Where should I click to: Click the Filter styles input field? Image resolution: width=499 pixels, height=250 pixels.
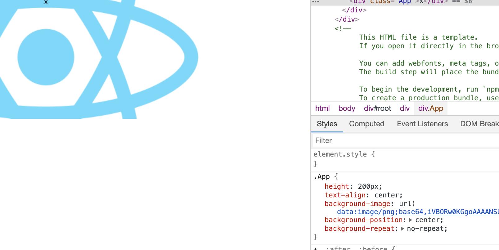coord(403,140)
